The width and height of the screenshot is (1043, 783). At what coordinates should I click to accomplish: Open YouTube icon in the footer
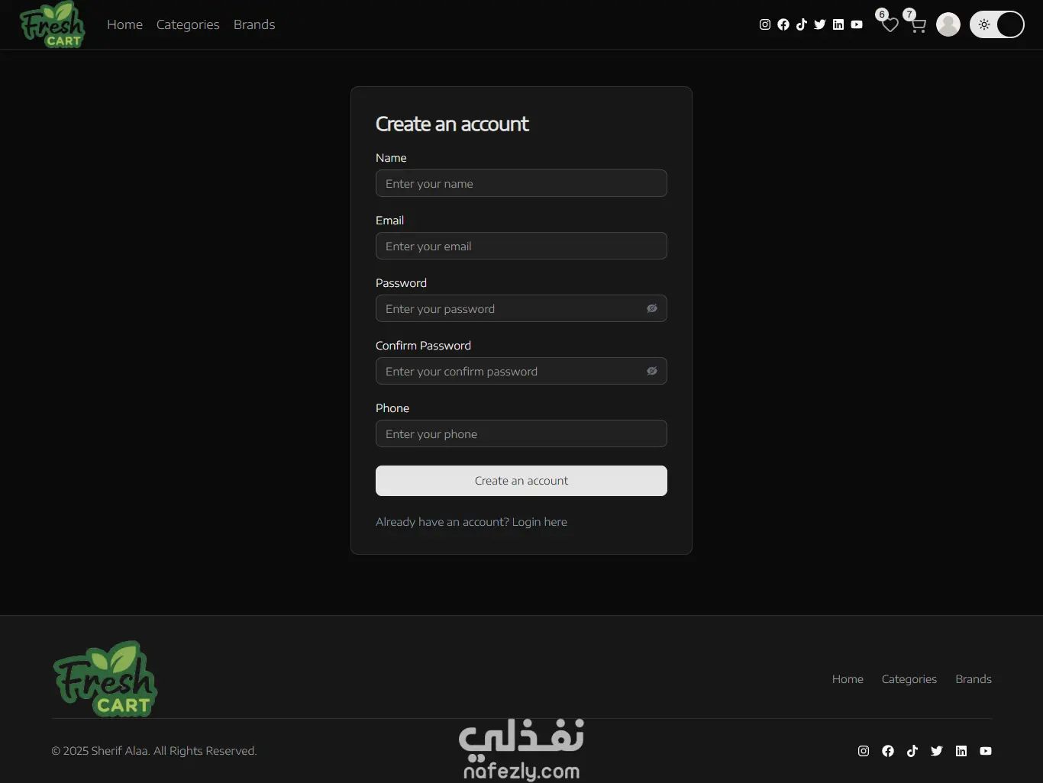click(986, 751)
